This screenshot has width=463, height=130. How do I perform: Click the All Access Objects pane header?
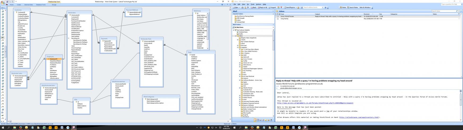click(x=3, y=8)
